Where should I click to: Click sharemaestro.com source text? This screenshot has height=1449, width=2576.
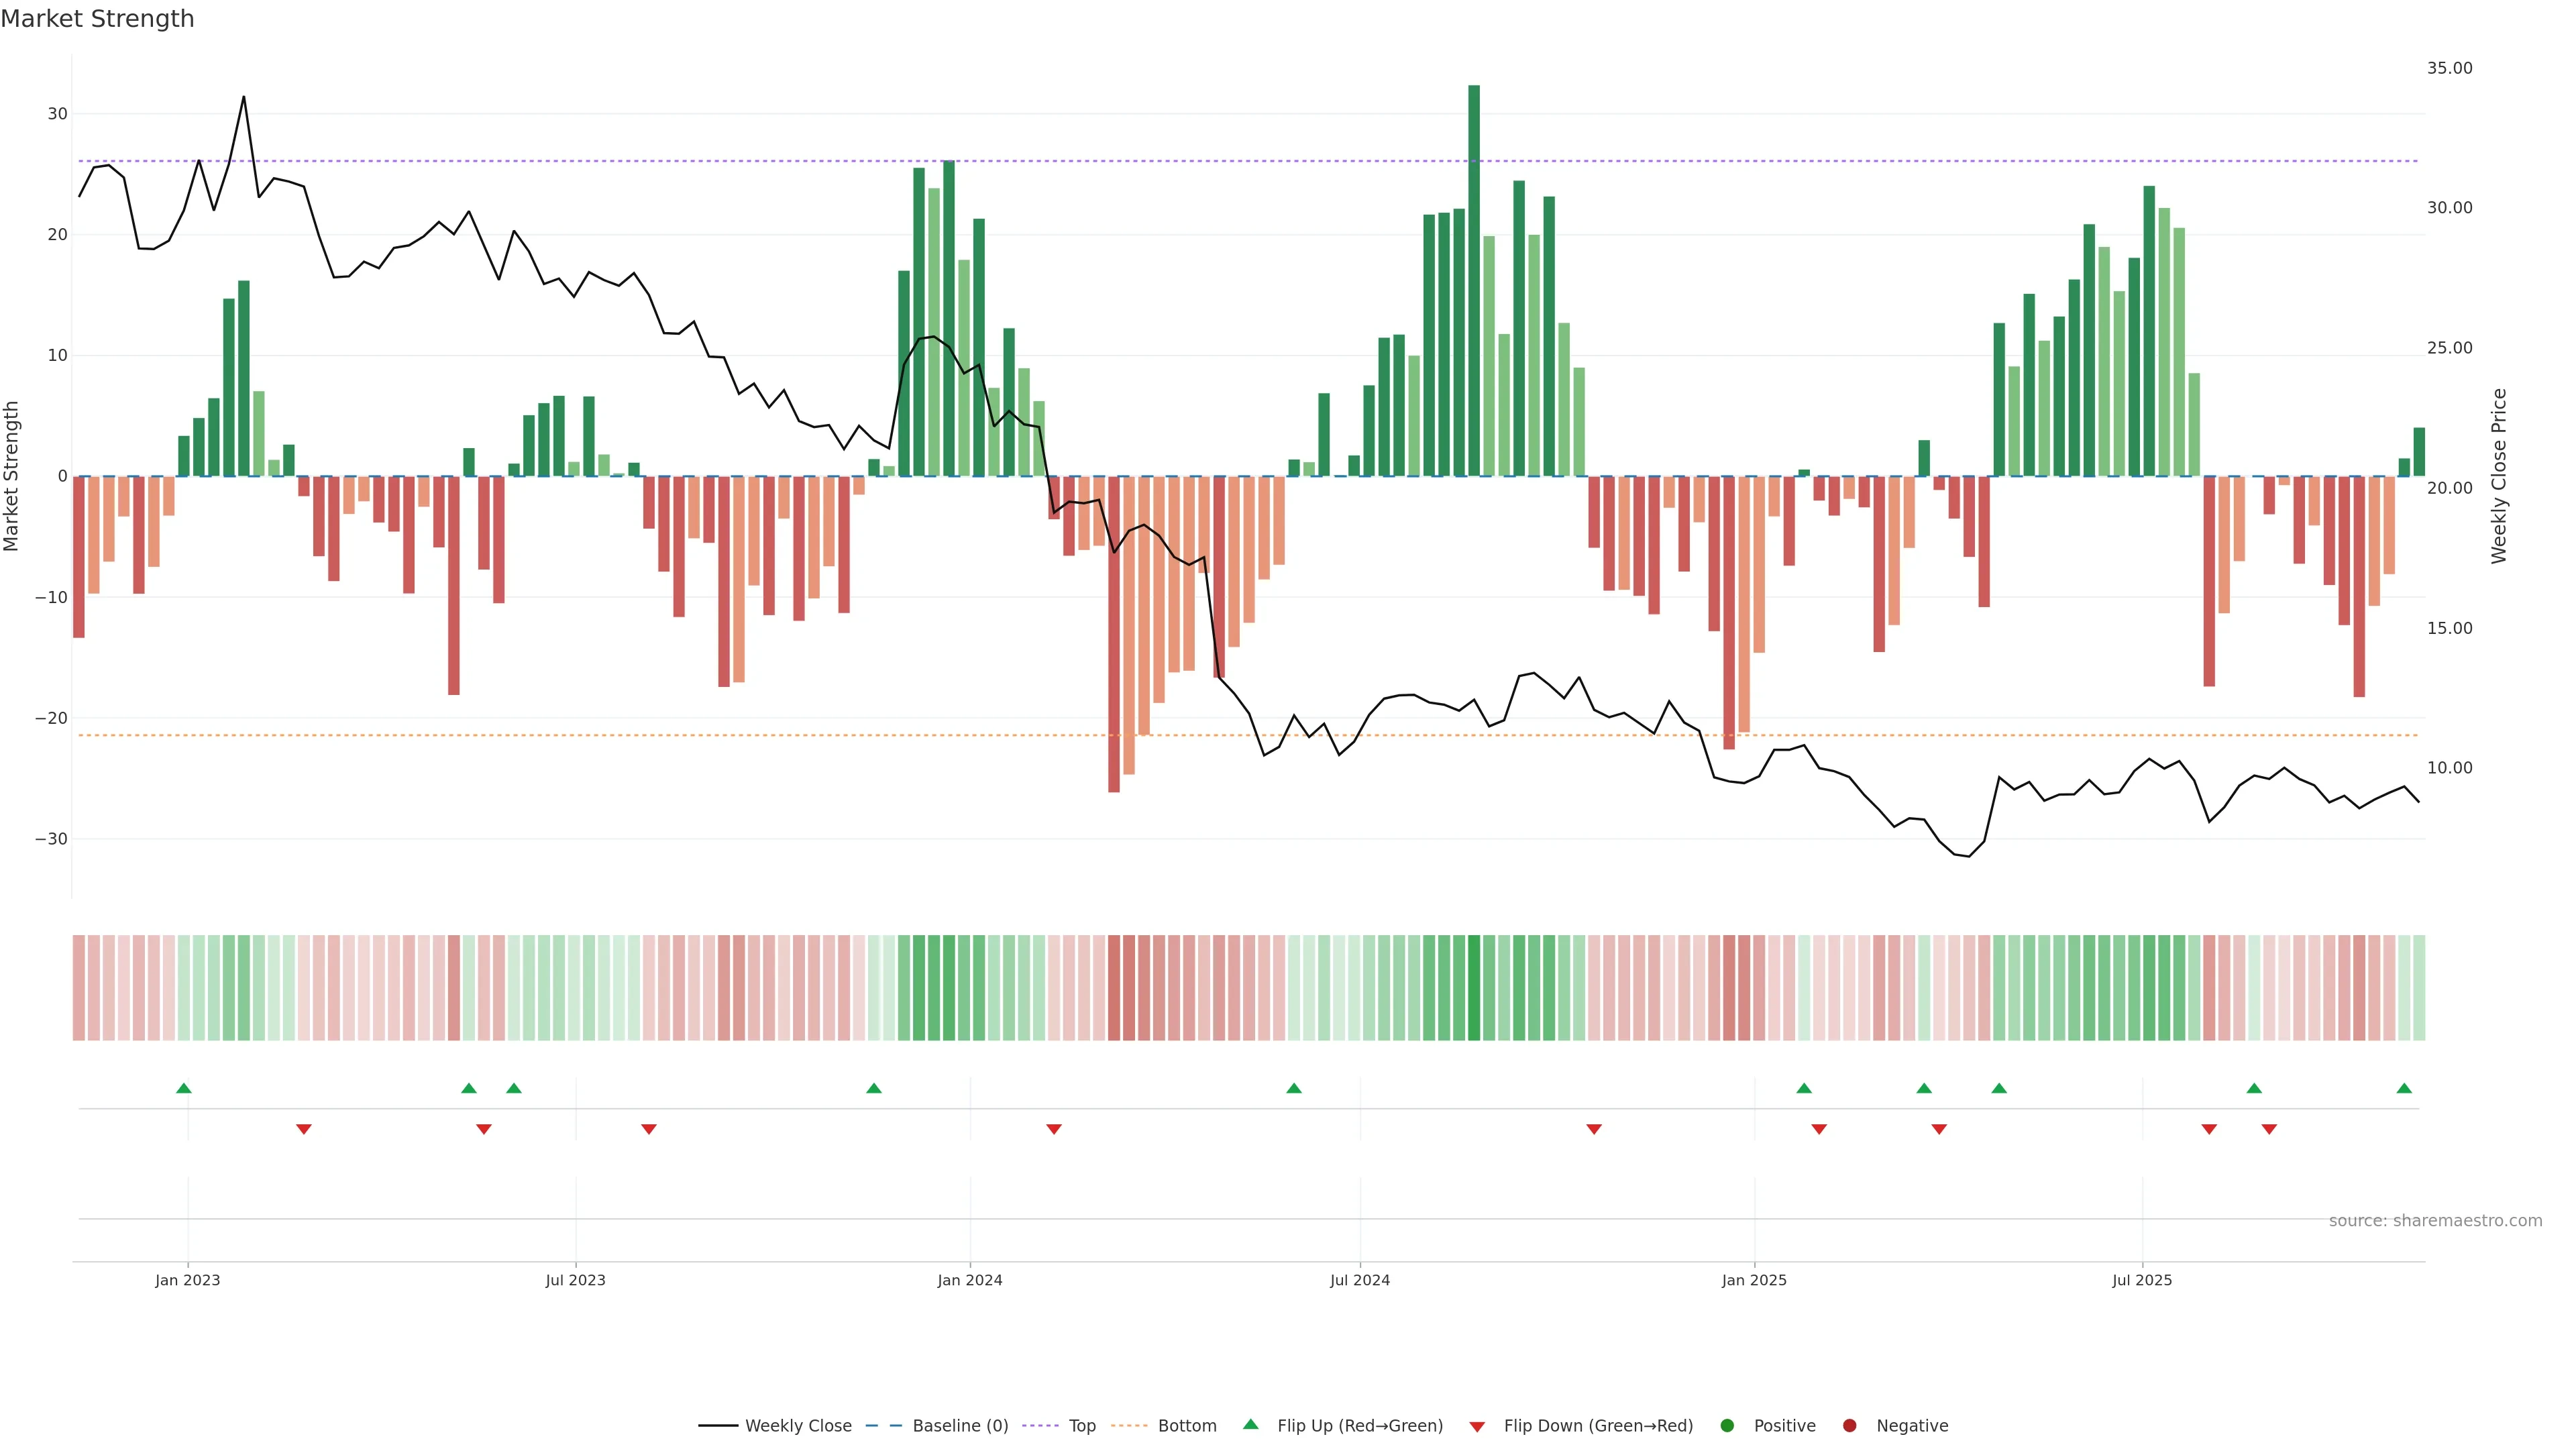[x=2435, y=1220]
